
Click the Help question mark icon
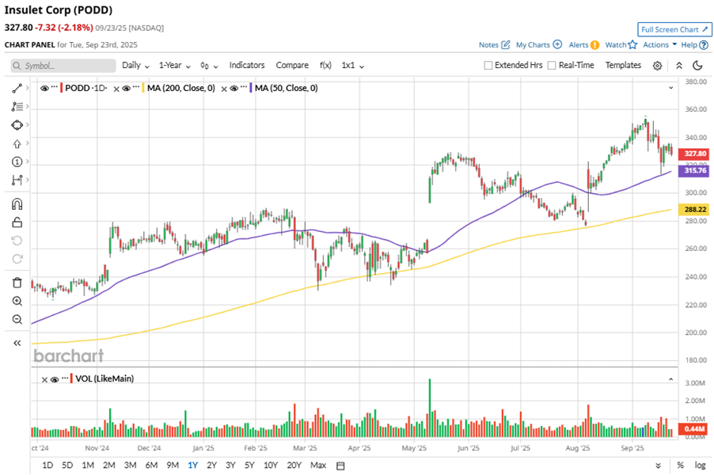coord(704,45)
